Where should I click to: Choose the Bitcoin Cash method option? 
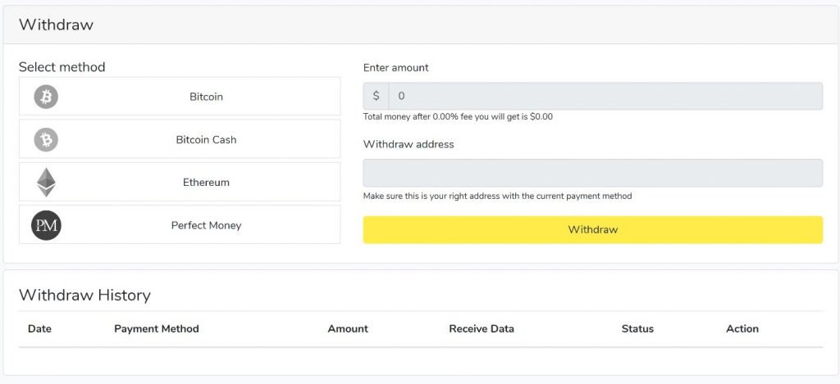pos(180,139)
